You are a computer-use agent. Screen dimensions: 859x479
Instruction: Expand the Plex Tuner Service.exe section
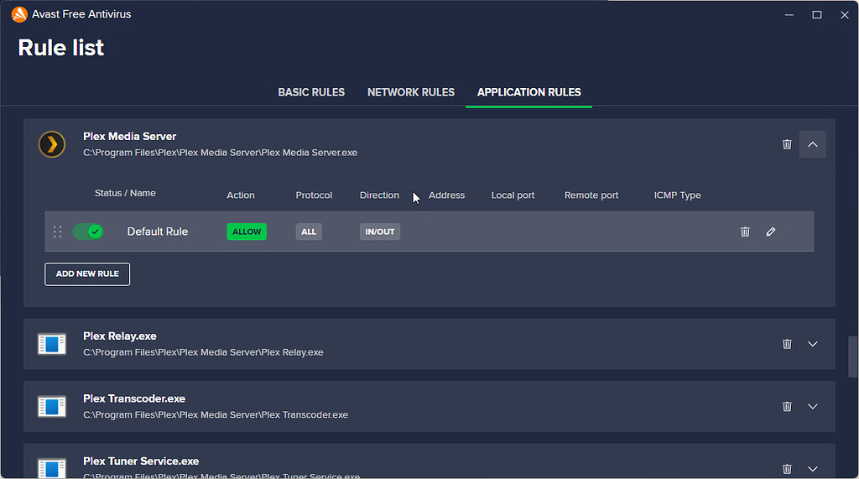[812, 469]
